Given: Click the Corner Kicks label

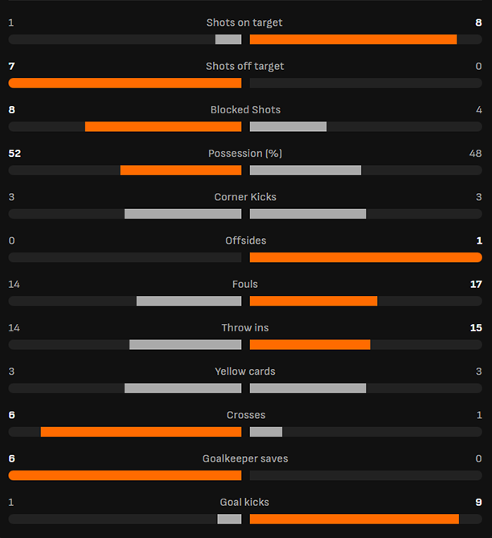Looking at the screenshot, I should 245,197.
